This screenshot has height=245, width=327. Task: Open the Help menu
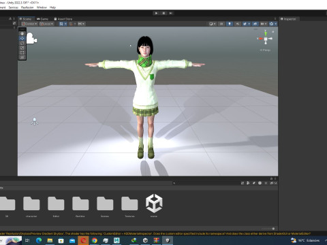click(x=52, y=7)
